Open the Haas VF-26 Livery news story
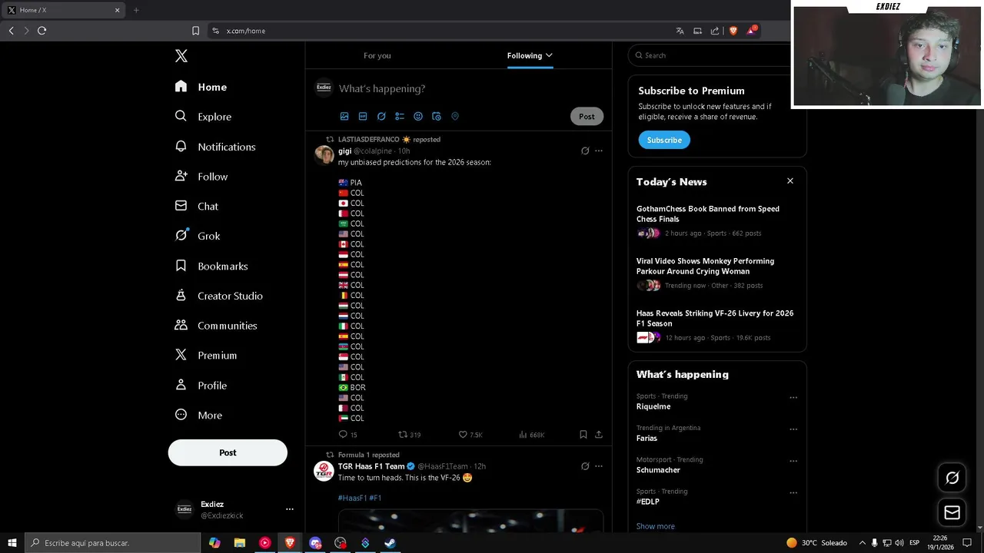This screenshot has height=553, width=984. tap(716, 326)
